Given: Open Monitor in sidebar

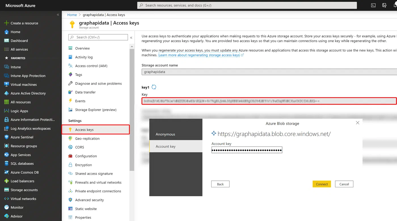Looking at the screenshot, I should point(17,207).
